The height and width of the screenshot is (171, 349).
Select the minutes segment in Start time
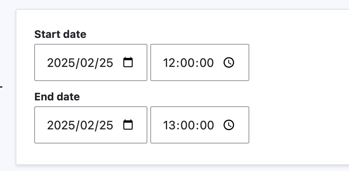click(188, 63)
